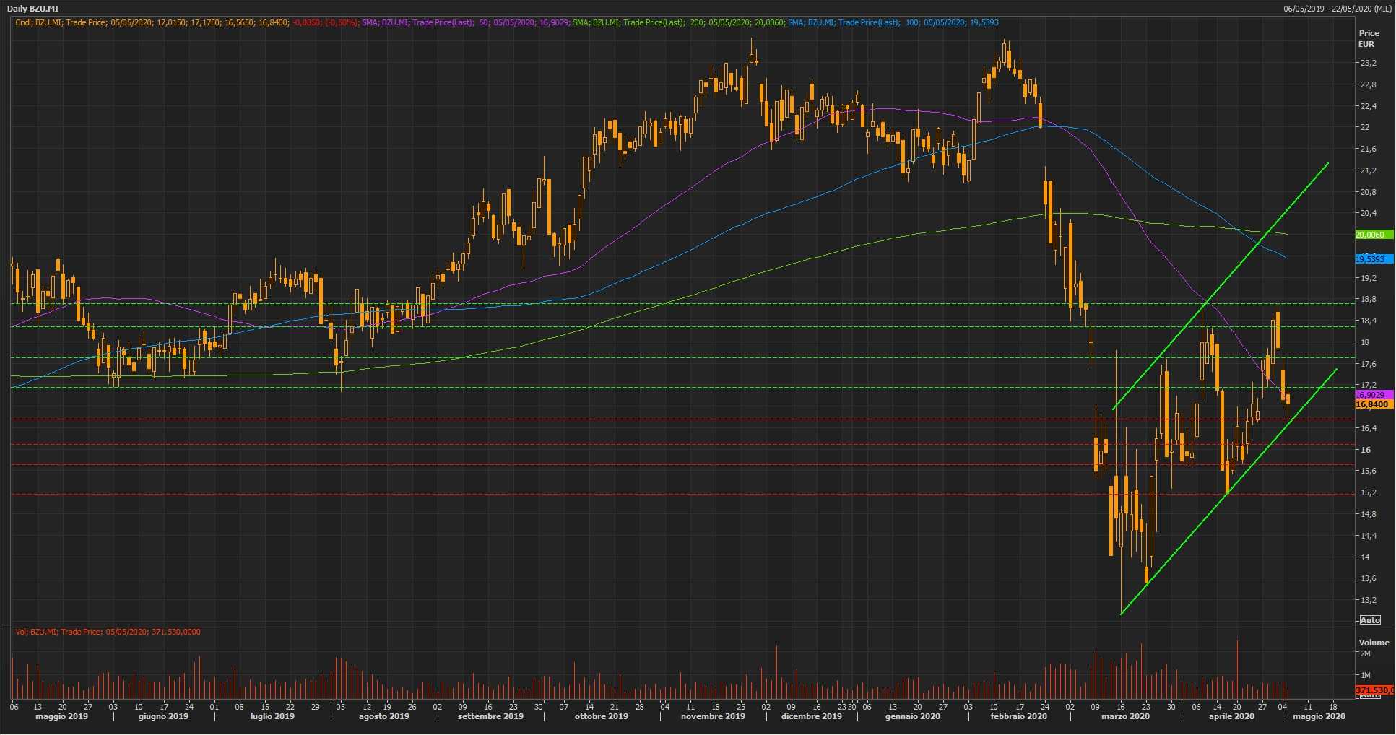Click marzo 2020 on the time axis
The image size is (1396, 735).
point(1125,716)
